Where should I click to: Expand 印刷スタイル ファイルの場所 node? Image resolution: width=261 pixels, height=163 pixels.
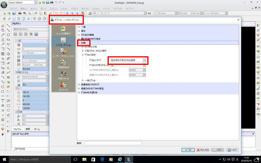tap(83, 51)
